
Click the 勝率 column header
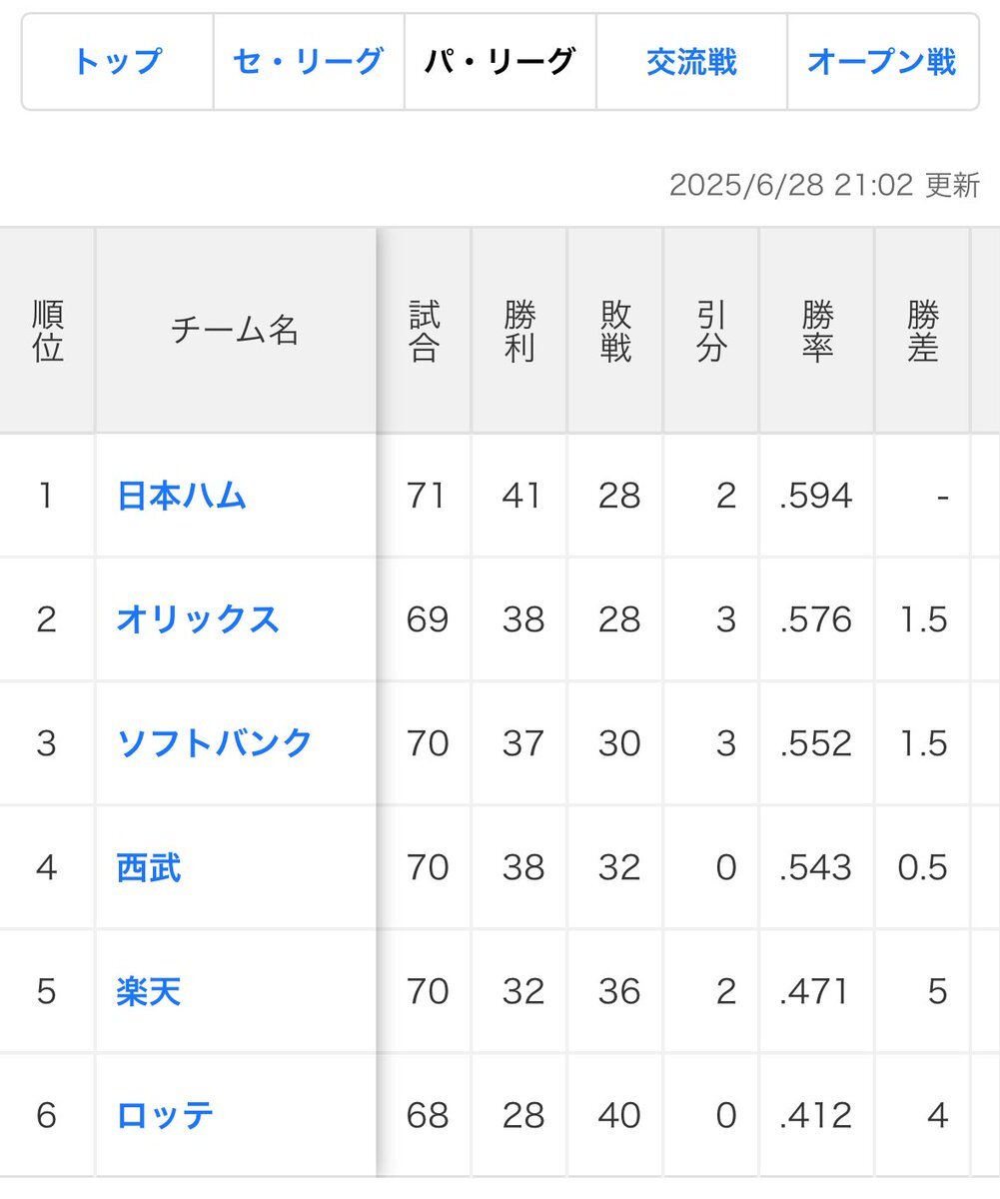point(817,331)
